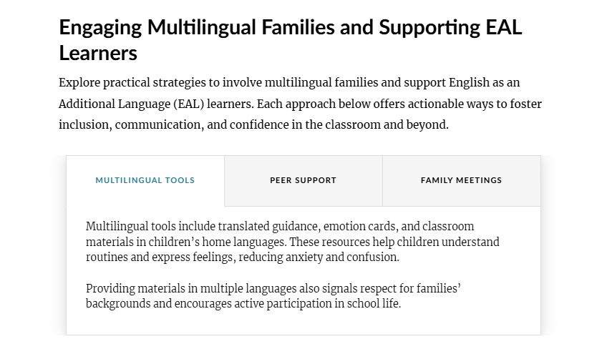This screenshot has width=602, height=344.
Task: Click the intro line beginning "Explore practical strategies"
Action: tap(289, 83)
